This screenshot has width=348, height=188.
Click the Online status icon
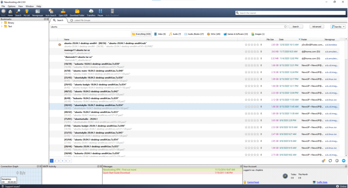tap(337, 186)
